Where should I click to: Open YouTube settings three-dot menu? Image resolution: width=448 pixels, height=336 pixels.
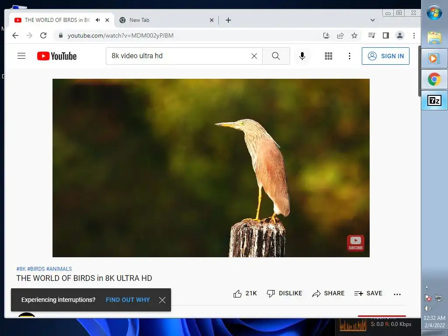(350, 56)
